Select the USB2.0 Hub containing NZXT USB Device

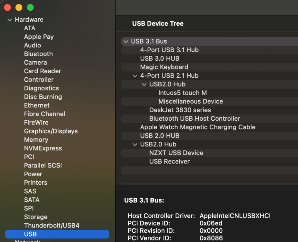click(x=210, y=144)
